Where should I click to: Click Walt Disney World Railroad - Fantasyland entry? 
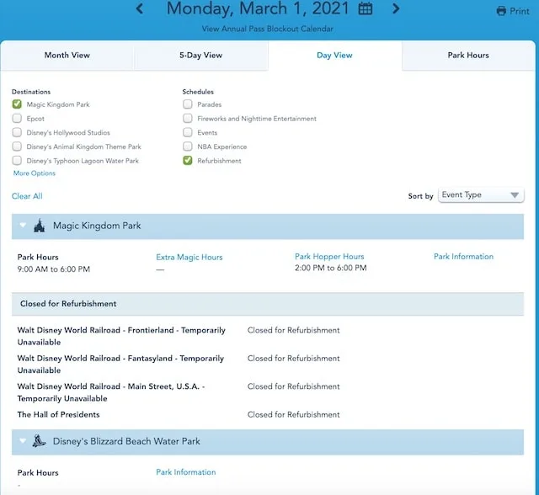(120, 365)
